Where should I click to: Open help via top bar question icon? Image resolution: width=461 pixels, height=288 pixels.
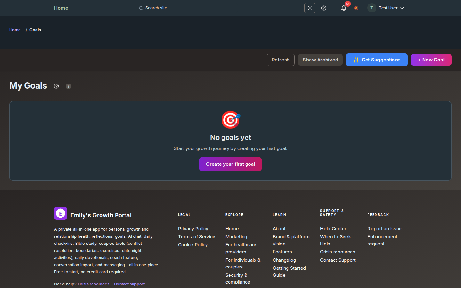(x=324, y=8)
